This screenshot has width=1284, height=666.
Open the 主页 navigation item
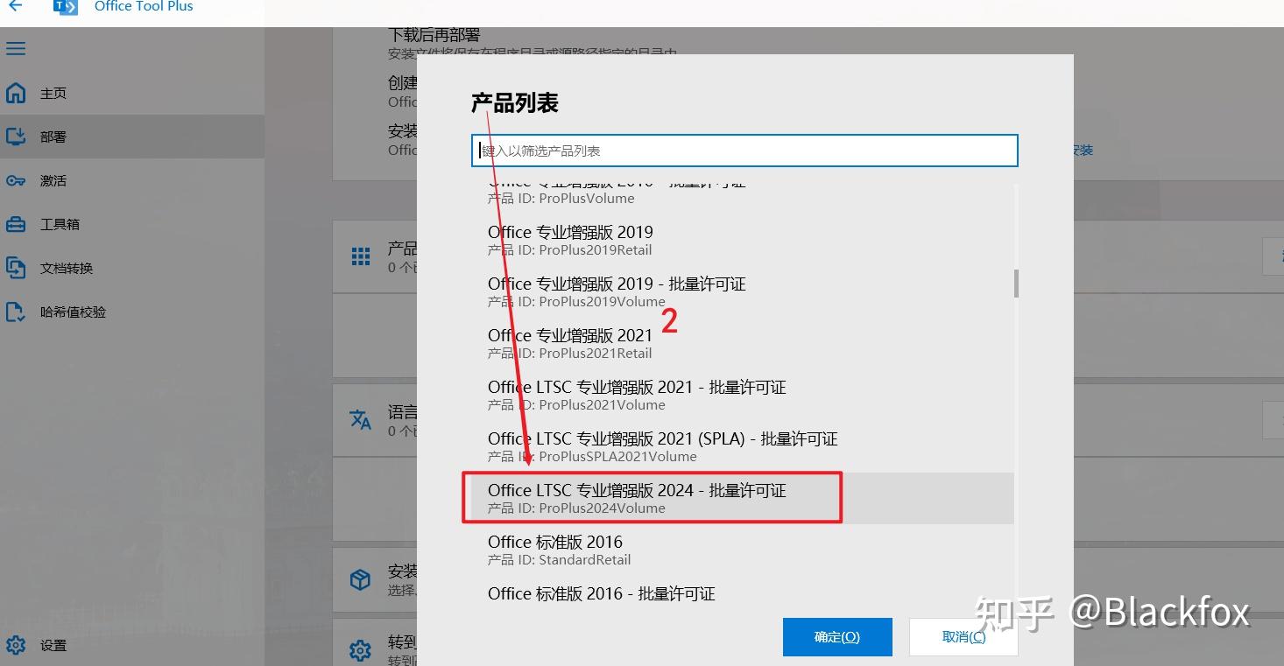point(131,93)
